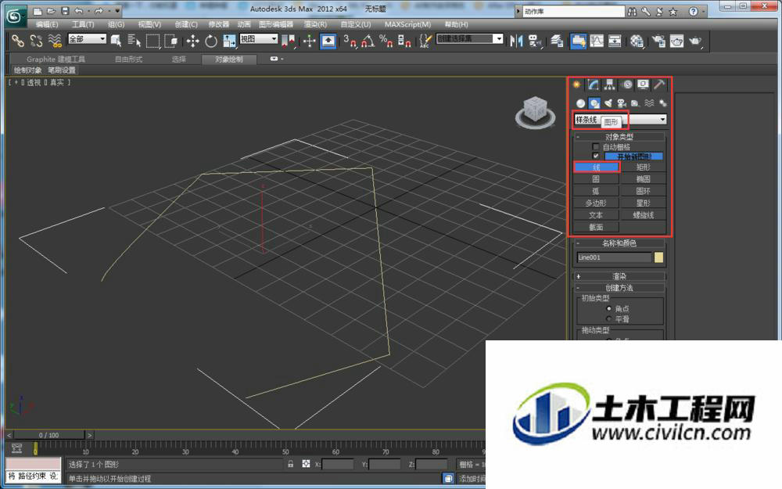Image resolution: width=782 pixels, height=489 pixels.
Task: Select the 平滑 initial type radio button
Action: (x=608, y=318)
